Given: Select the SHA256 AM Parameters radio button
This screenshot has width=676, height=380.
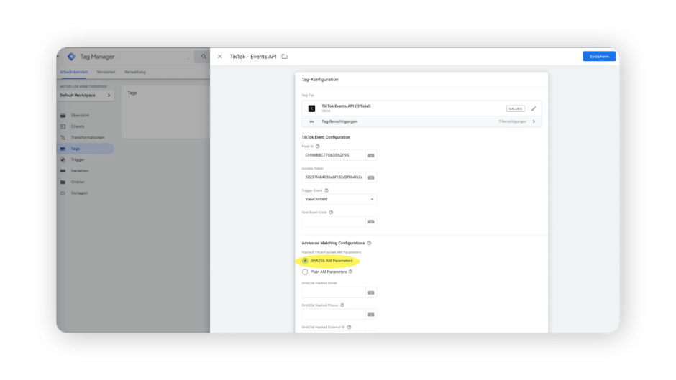Looking at the screenshot, I should click(305, 261).
